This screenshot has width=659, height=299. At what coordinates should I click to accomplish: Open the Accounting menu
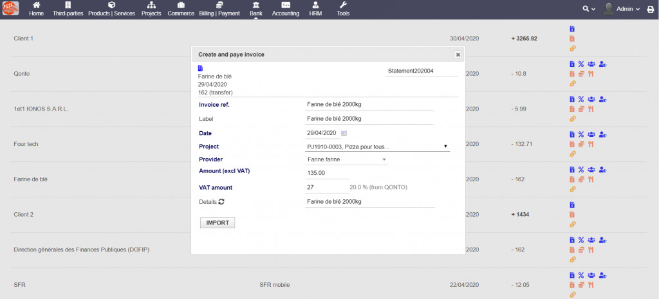(x=285, y=9)
